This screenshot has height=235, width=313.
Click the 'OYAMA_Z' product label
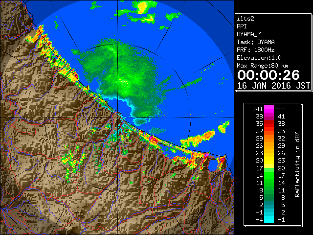[x=249, y=34]
